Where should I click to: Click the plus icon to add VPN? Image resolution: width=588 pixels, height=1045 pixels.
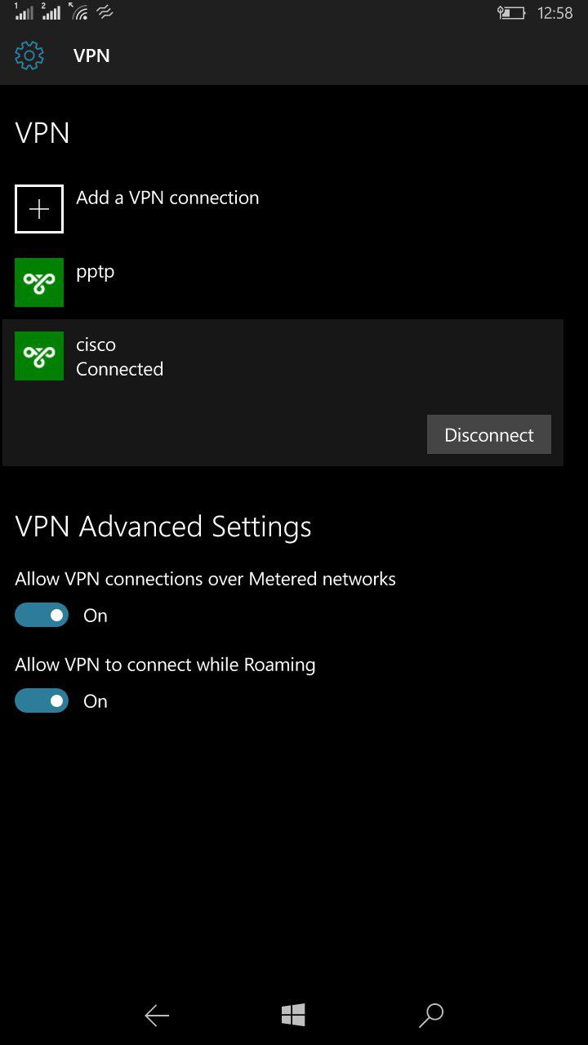[39, 209]
